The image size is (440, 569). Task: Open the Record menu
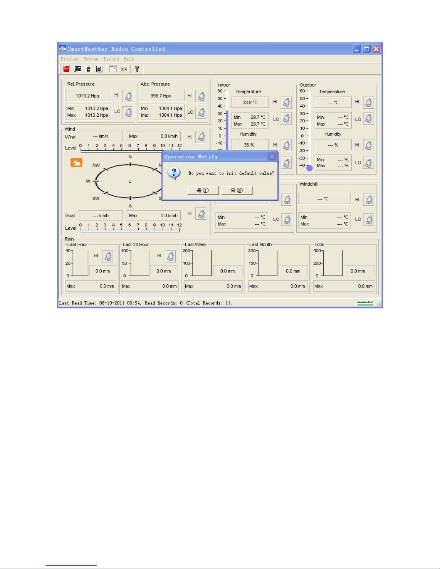(x=111, y=59)
